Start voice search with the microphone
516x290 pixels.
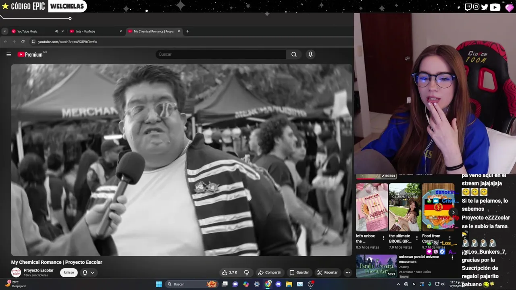[310, 54]
